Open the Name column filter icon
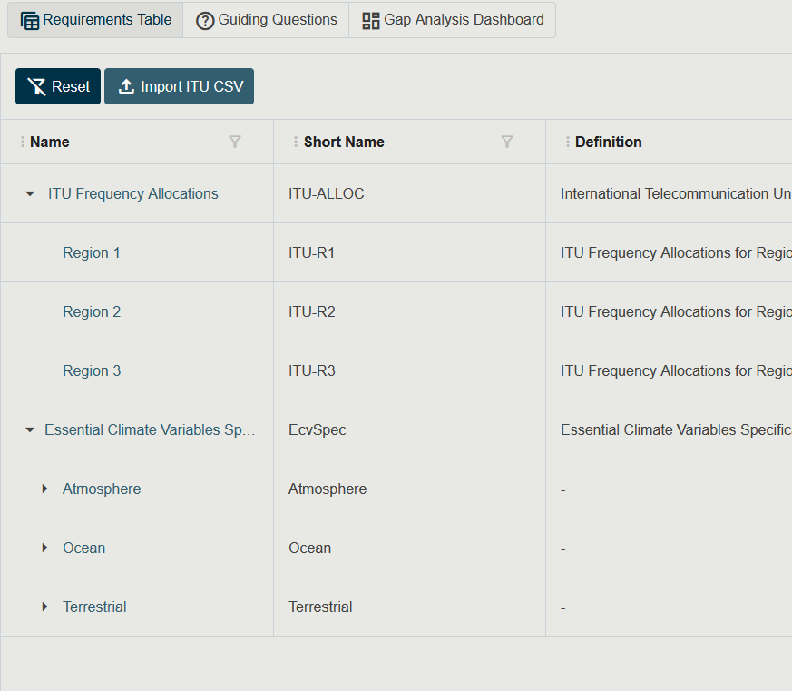The height and width of the screenshot is (691, 792). click(235, 142)
